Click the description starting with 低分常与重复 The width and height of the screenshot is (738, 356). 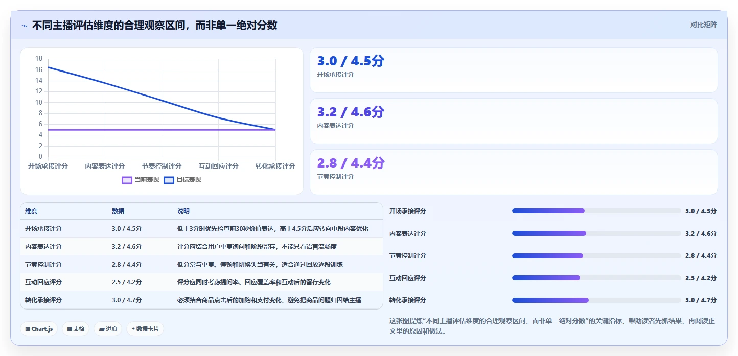pos(260,265)
